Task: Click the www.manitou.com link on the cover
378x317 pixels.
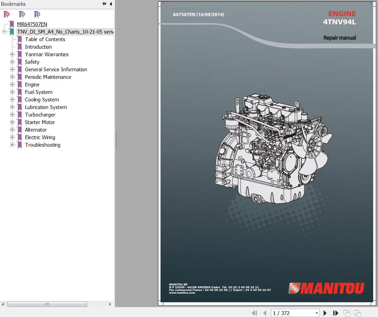Action: (182, 293)
